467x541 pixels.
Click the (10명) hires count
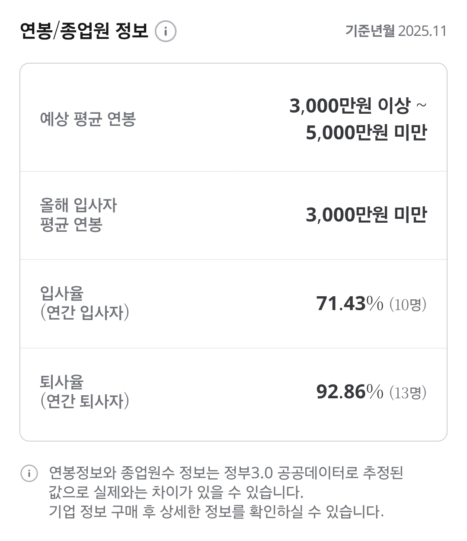pyautogui.click(x=408, y=304)
